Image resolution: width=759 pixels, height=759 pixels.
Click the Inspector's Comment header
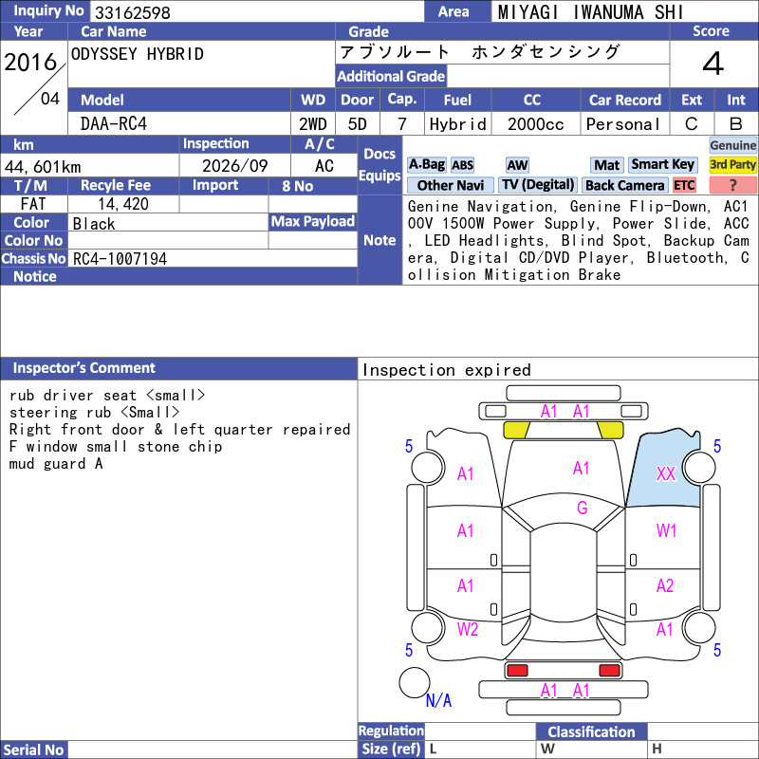coord(178,368)
